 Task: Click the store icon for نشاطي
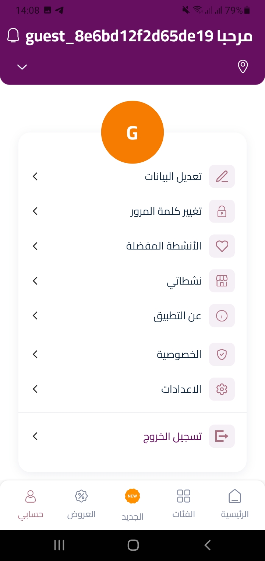(222, 281)
